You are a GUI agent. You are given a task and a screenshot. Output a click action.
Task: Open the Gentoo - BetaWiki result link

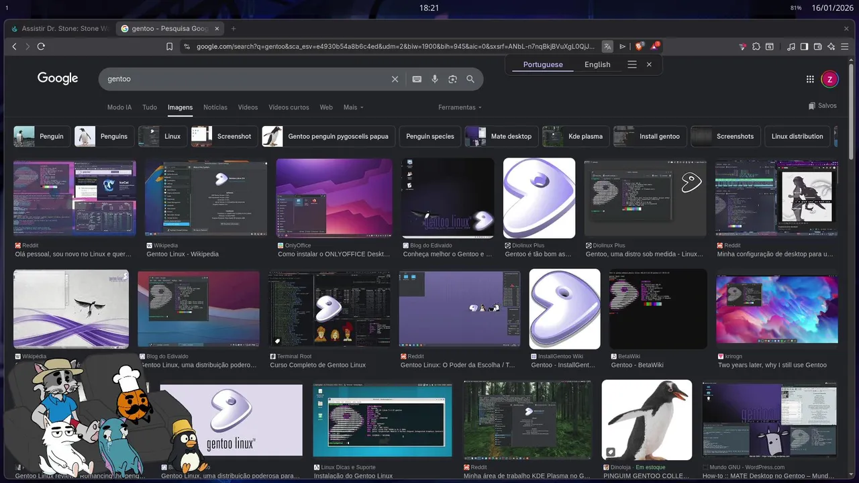pos(637,365)
